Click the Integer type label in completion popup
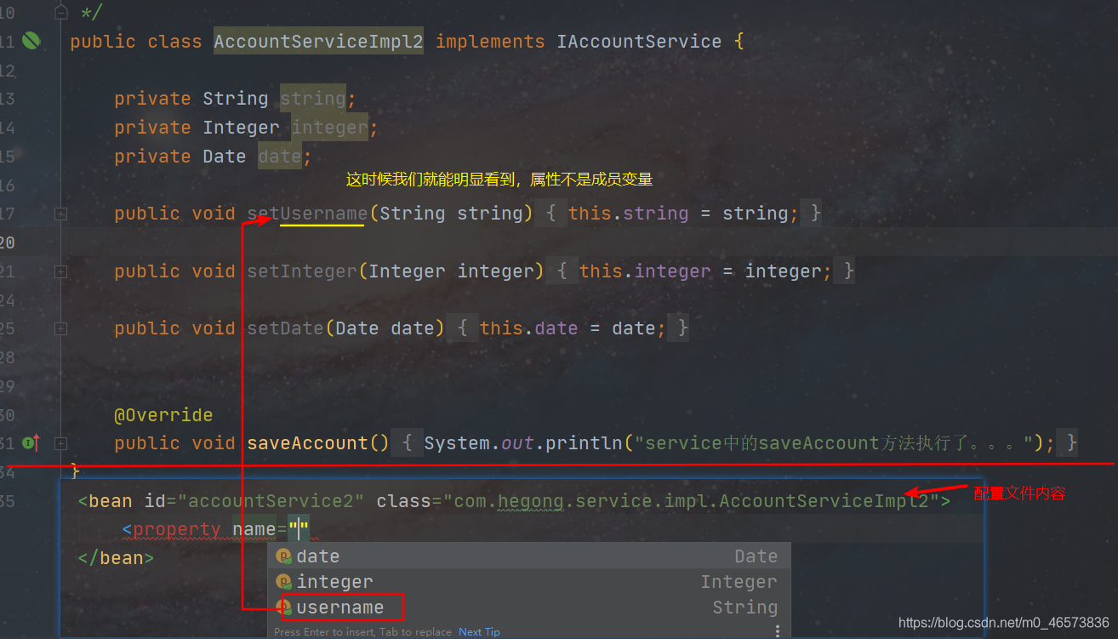Screen dimensions: 1118x639 click(x=739, y=582)
